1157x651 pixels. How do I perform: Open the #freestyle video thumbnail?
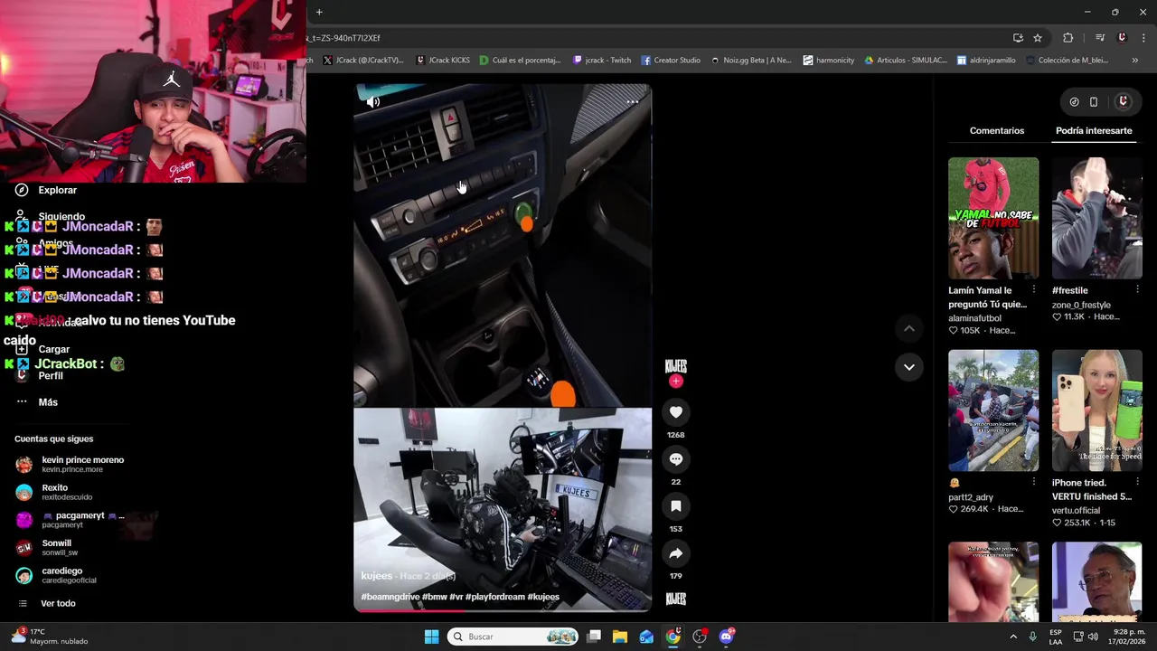(1096, 218)
